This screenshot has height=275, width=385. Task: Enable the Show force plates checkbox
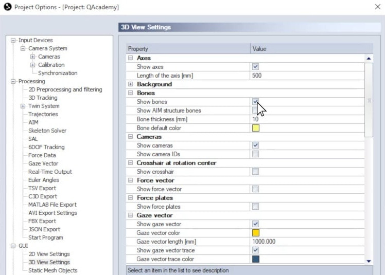coord(255,206)
